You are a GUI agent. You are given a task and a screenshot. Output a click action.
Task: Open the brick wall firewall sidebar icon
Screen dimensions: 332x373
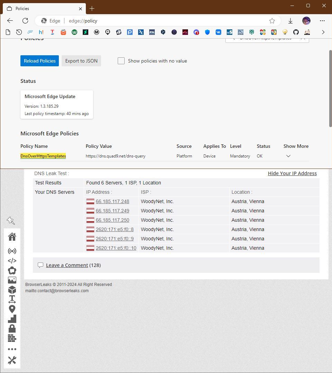point(12,338)
